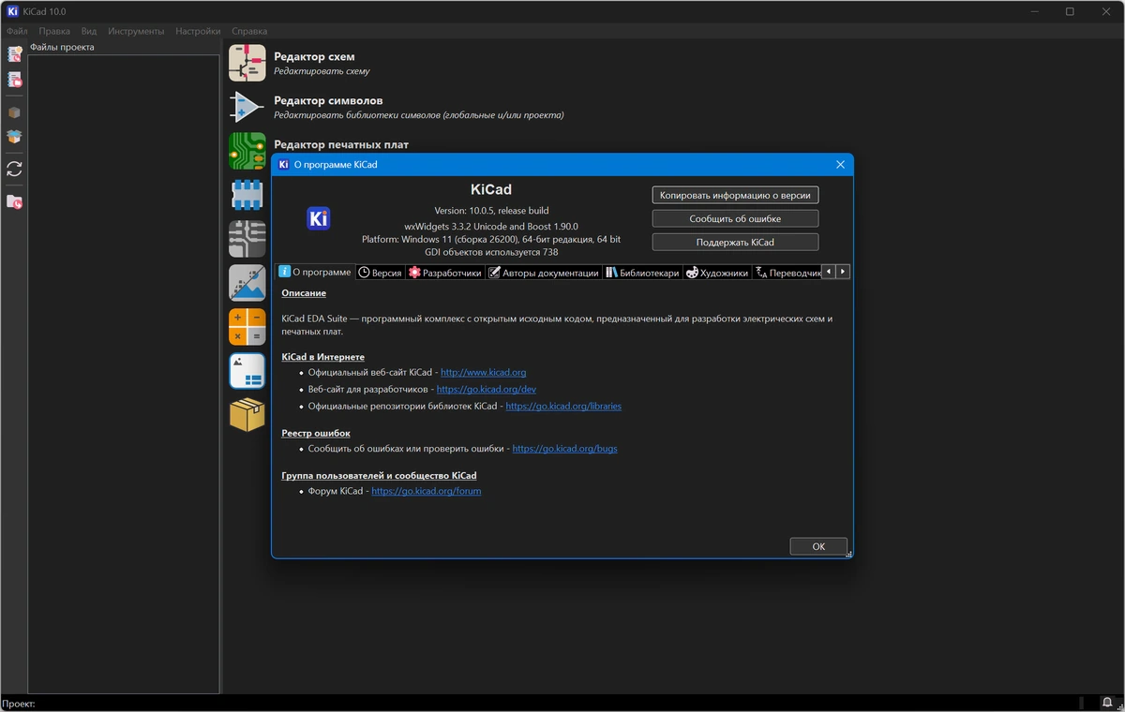
Task: Click the KiCad logo in the About dialog
Action: tap(319, 218)
